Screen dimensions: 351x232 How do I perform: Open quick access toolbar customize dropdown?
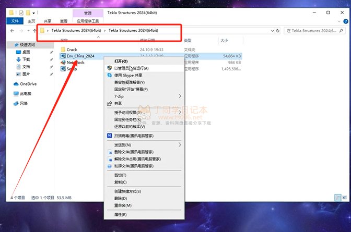point(33,13)
